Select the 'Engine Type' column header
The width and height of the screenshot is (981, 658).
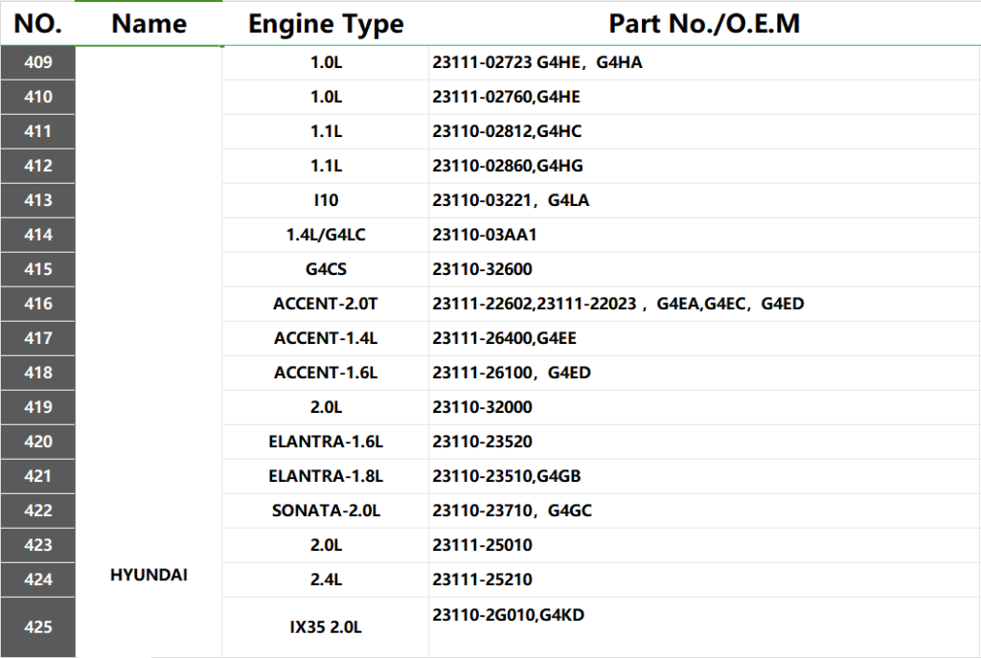pyautogui.click(x=326, y=24)
